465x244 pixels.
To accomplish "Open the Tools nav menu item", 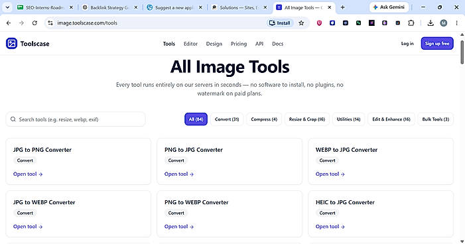I will (169, 44).
